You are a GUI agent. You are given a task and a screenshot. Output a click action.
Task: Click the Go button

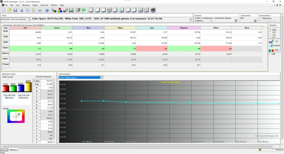pyautogui.click(x=274, y=41)
